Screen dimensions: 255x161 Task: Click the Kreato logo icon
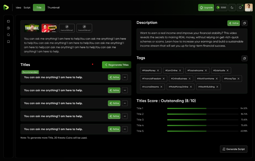6,7
